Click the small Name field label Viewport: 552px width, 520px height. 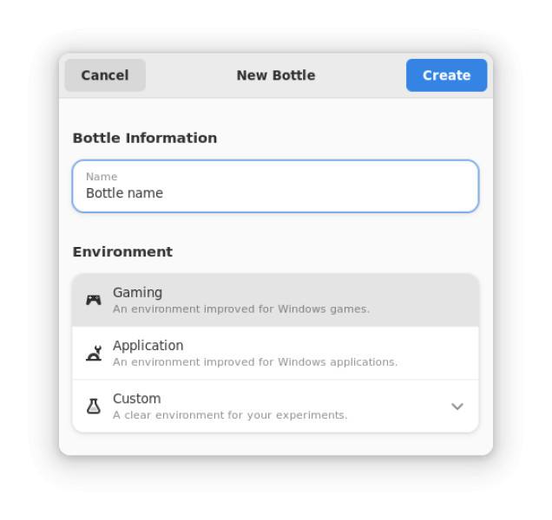[x=101, y=177]
